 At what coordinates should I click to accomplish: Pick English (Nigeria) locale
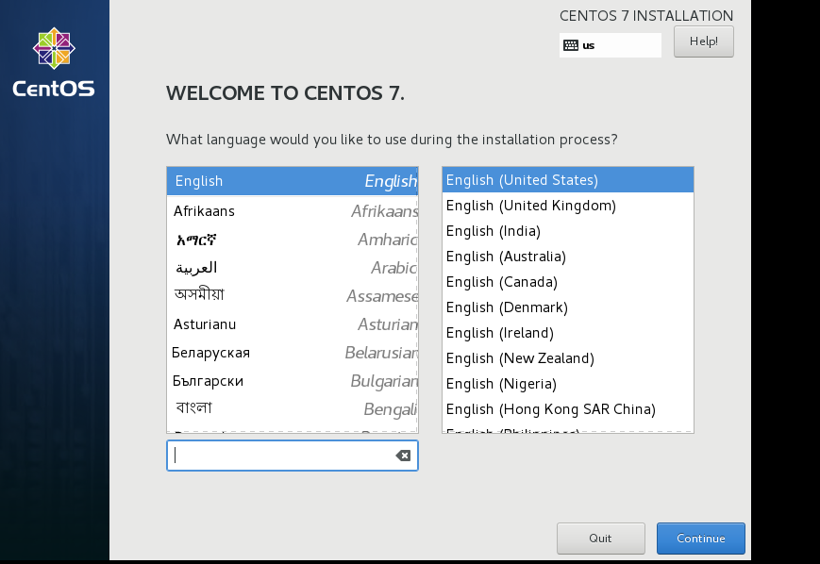[568, 384]
